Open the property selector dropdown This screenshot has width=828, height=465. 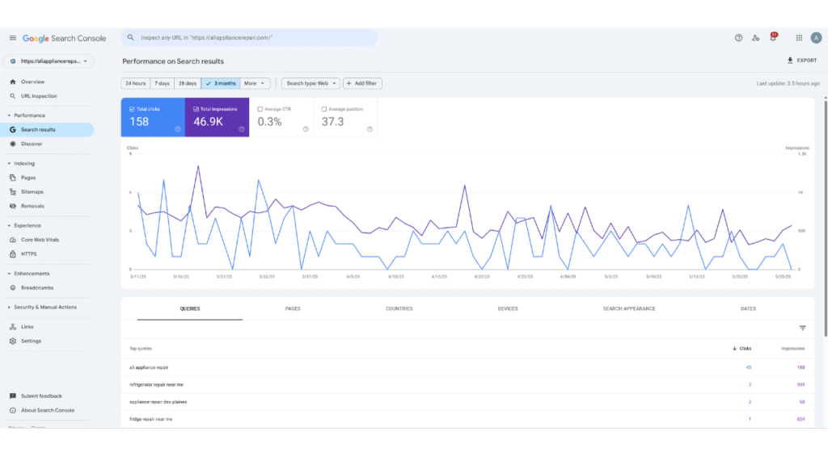[49, 61]
